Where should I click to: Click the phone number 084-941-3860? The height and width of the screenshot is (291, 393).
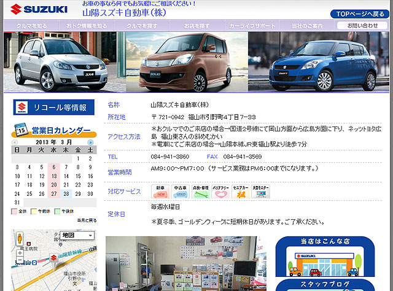[170, 157]
